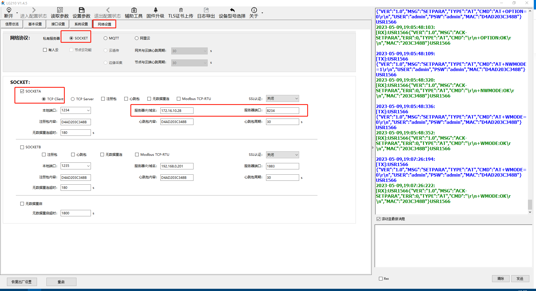Click the 断开 disconnect toolbar icon

[x=9, y=10]
